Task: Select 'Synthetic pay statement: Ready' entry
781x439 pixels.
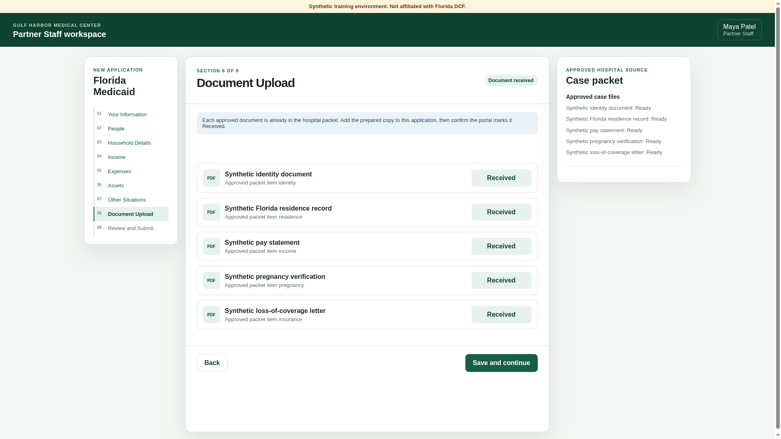Action: pos(604,130)
